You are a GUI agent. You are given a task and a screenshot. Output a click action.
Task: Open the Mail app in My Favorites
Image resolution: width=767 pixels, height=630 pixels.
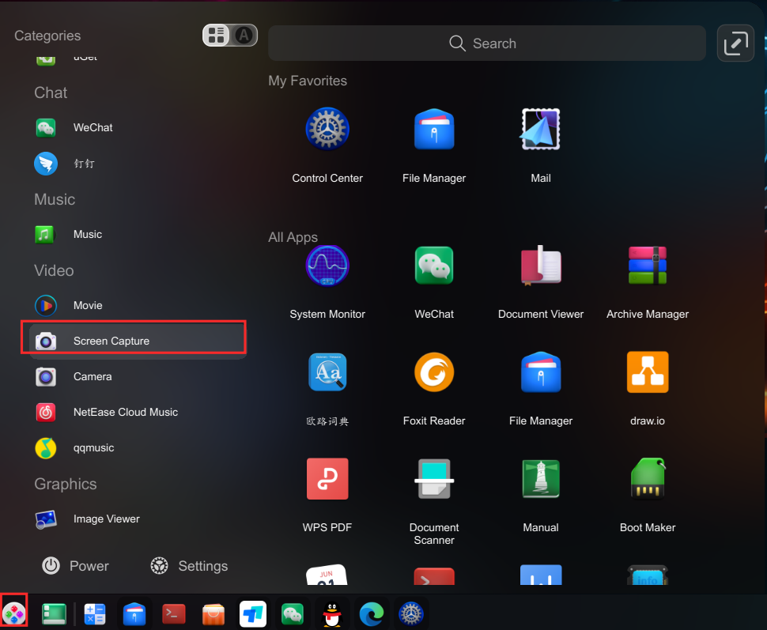point(541,129)
